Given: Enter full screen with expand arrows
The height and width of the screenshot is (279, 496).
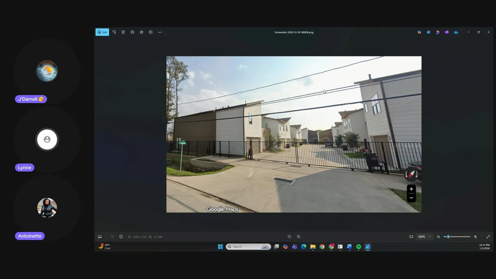Looking at the screenshot, I should pos(488,237).
